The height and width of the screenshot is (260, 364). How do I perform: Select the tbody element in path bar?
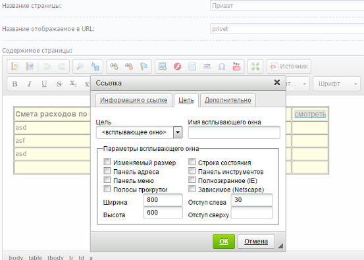coord(55,257)
